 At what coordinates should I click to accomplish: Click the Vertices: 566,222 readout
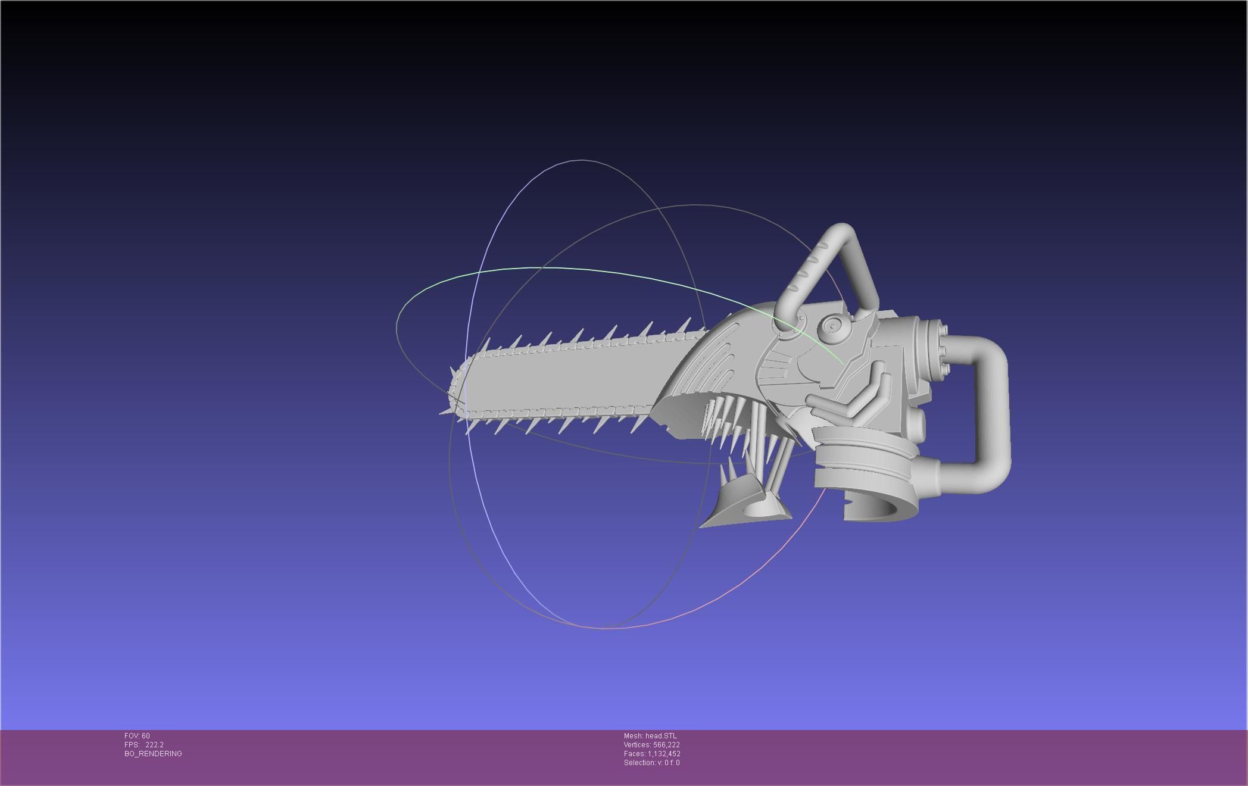pos(652,745)
